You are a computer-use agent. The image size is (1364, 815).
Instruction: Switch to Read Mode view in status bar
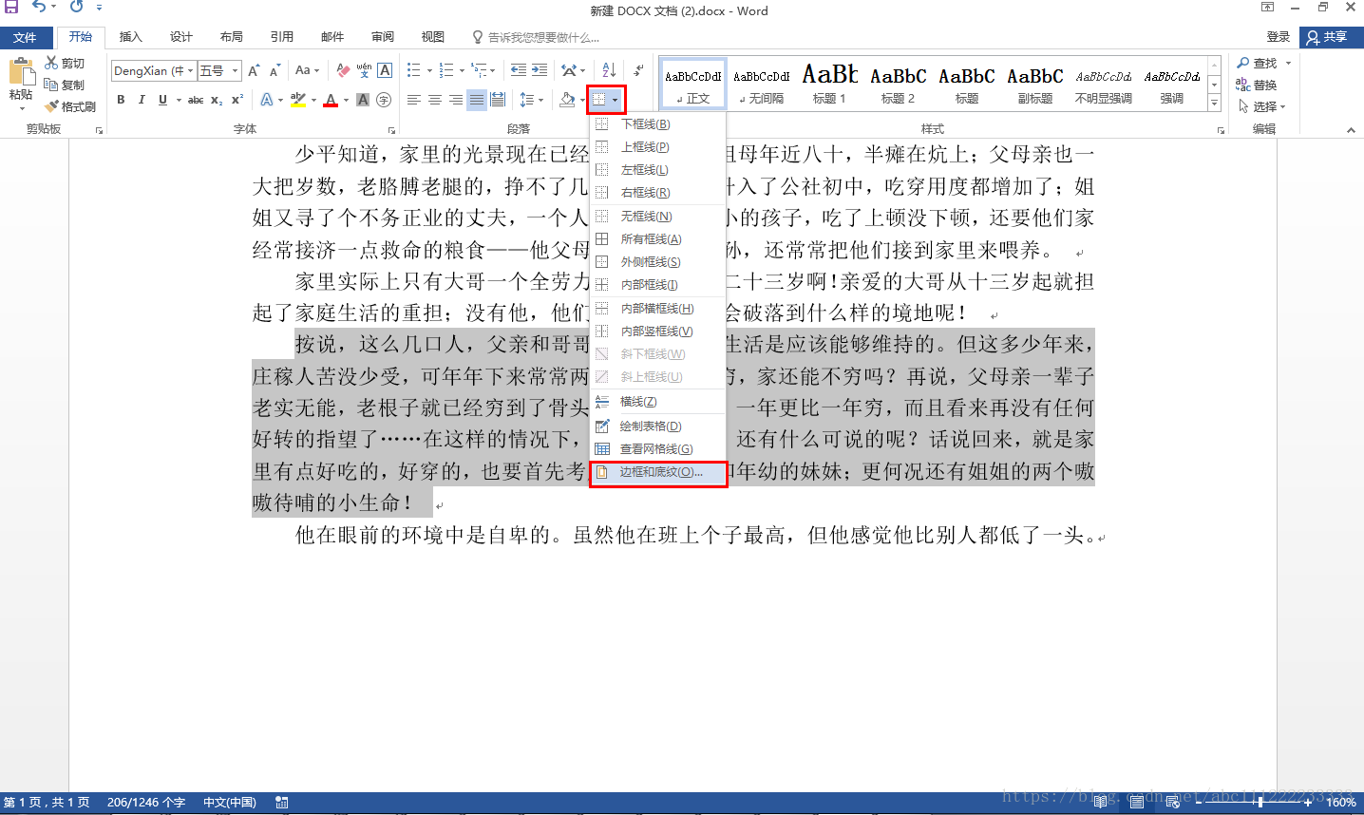[x=1100, y=803]
